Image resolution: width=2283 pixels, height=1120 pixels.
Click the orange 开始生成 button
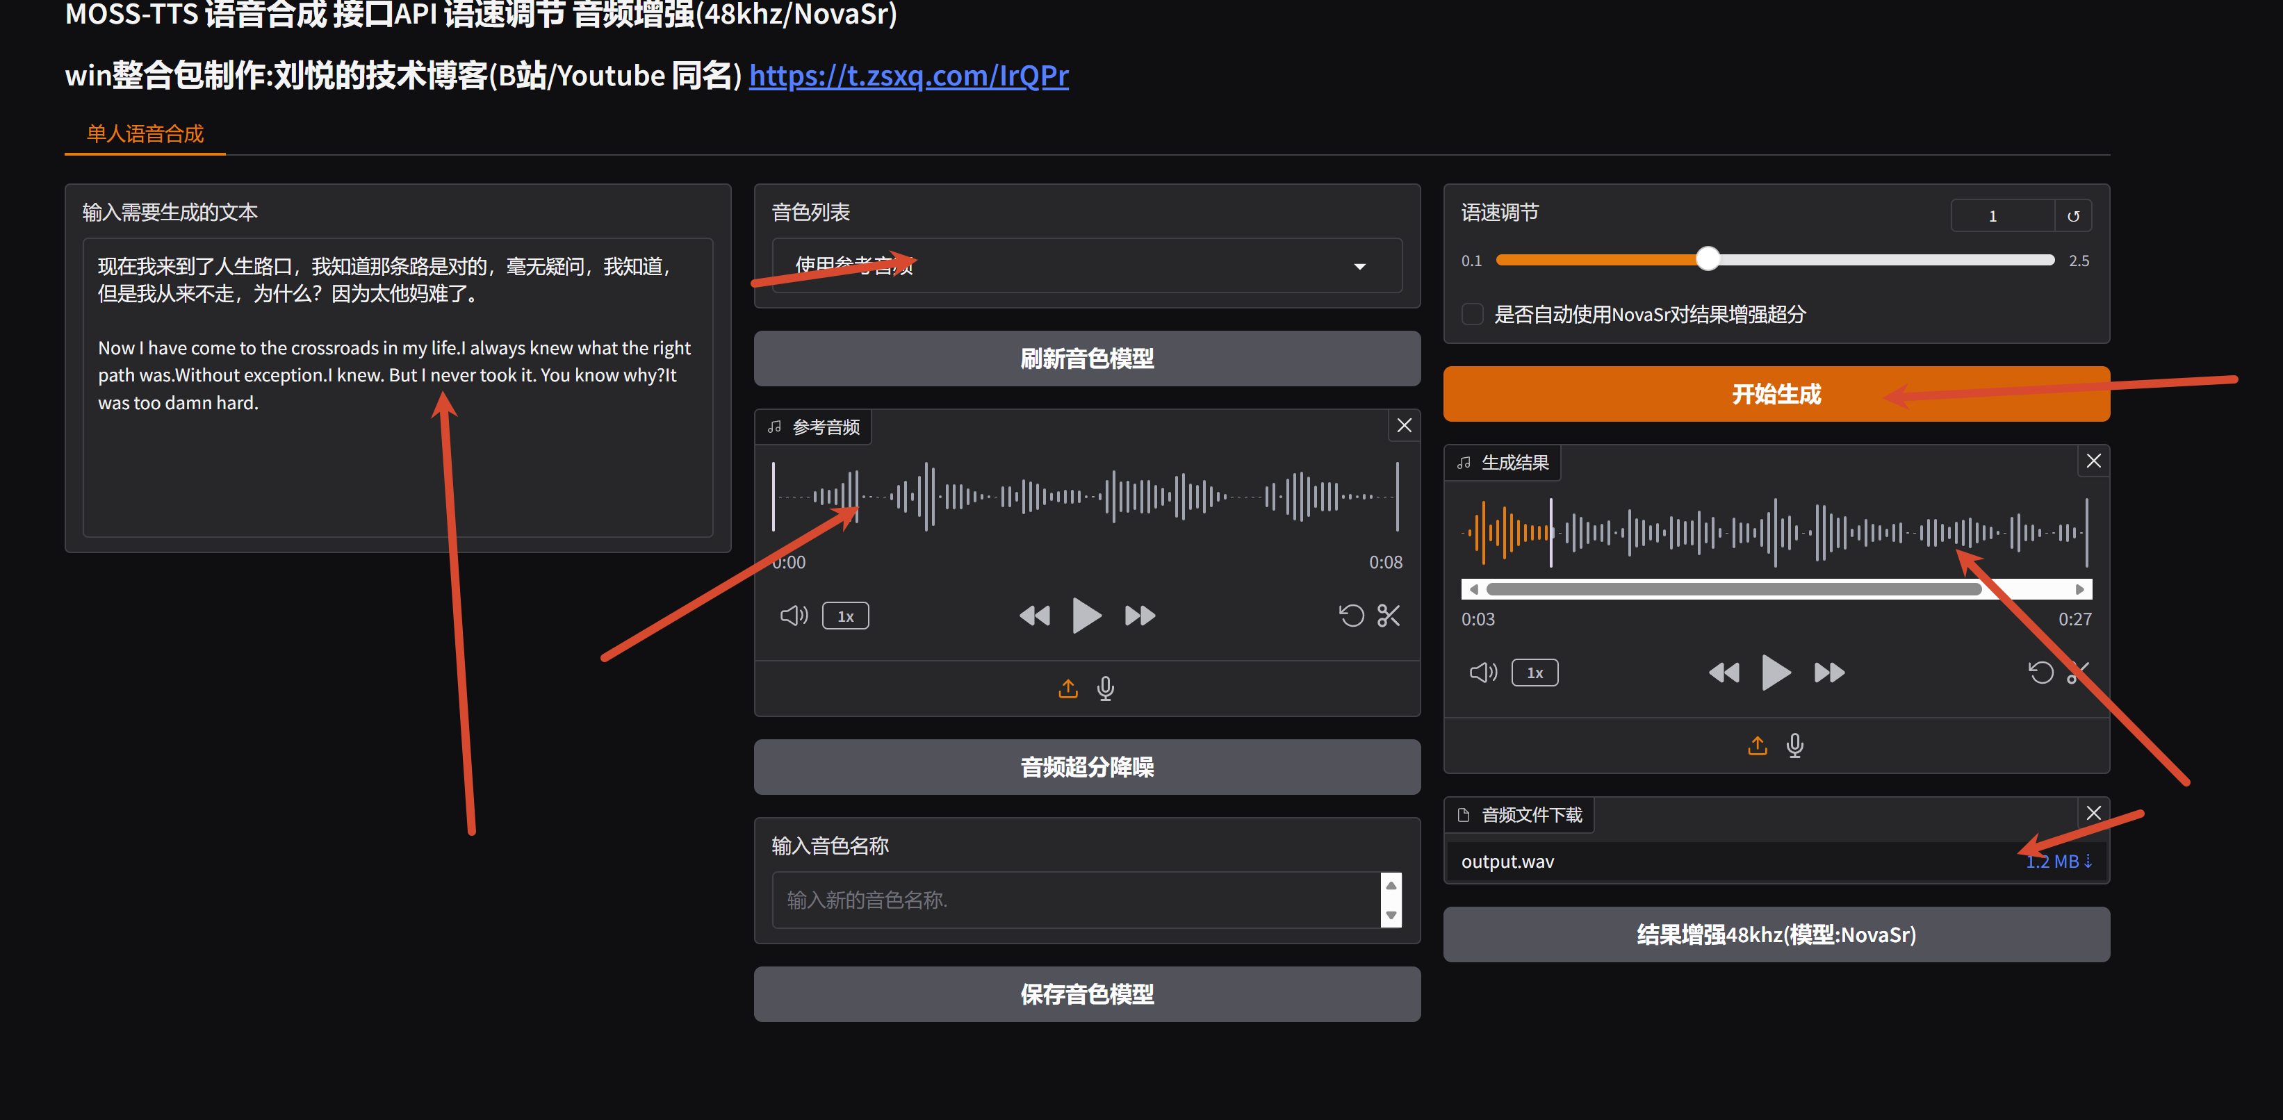1775,393
